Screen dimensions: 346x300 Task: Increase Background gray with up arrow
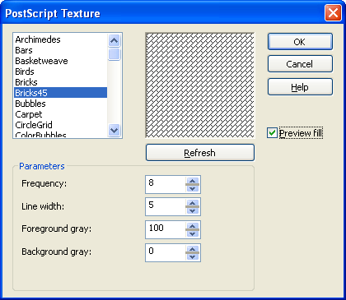point(193,249)
